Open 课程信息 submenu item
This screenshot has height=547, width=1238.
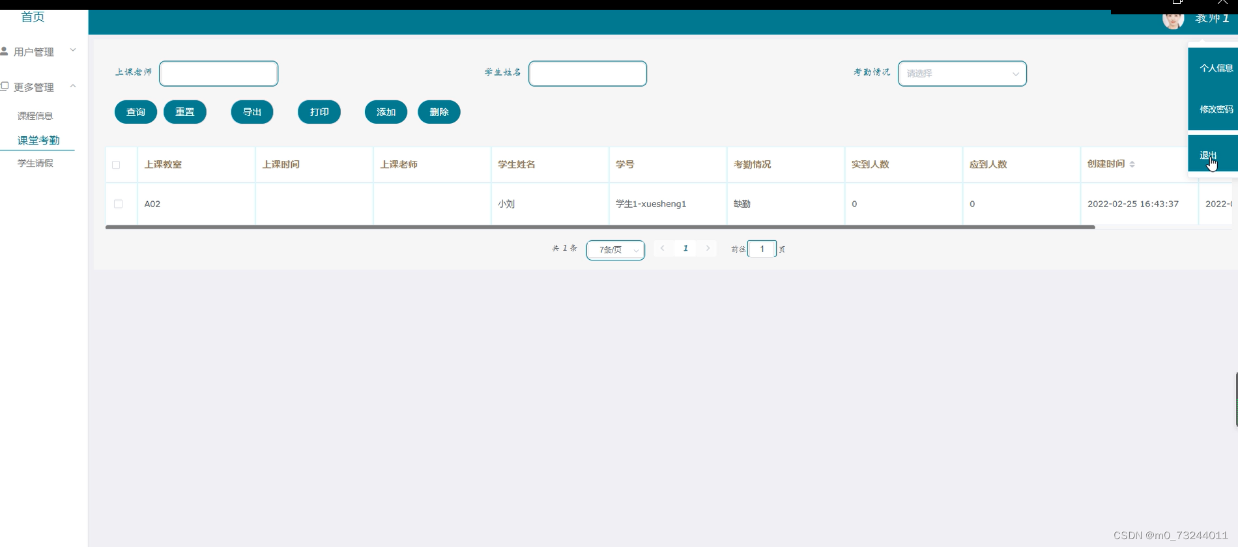coord(35,116)
